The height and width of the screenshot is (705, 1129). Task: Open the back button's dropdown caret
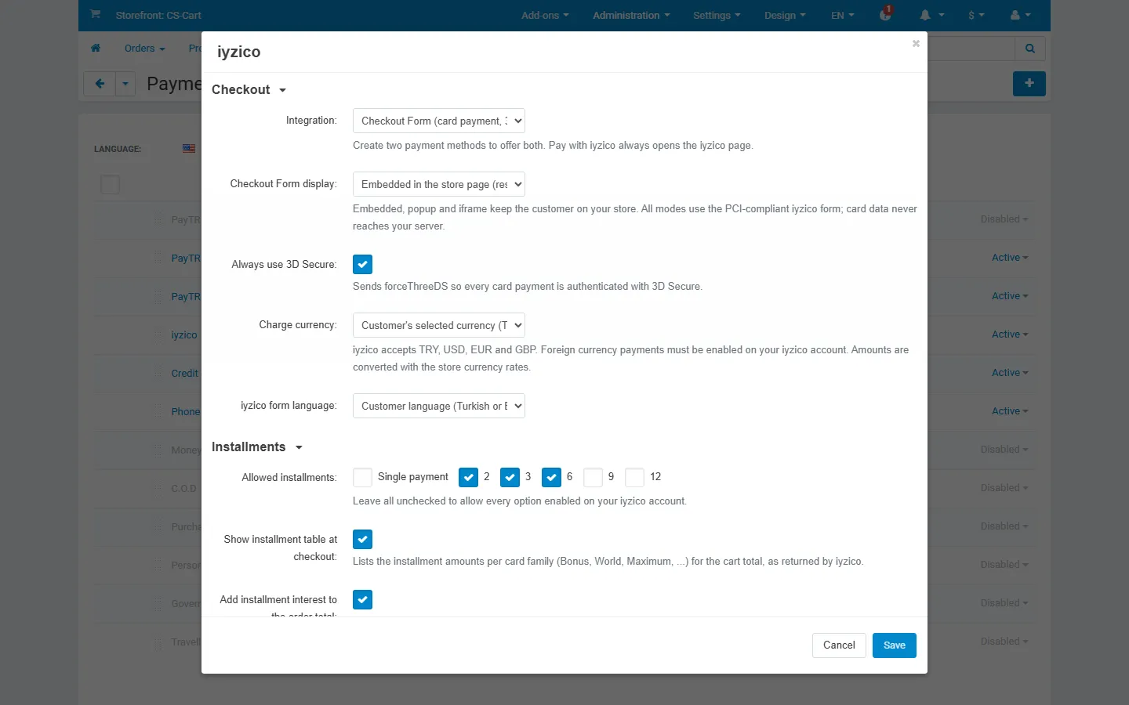[x=125, y=84]
